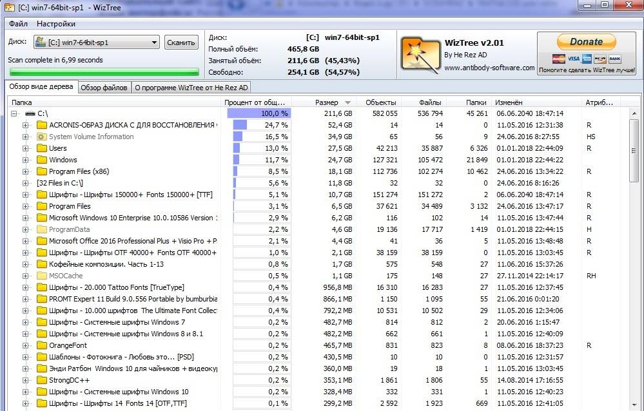The width and height of the screenshot is (644, 411).
Task: Click the vertical scrollbar thumb
Action: click(634, 151)
